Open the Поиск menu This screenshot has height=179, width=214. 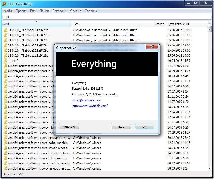pos(44,11)
